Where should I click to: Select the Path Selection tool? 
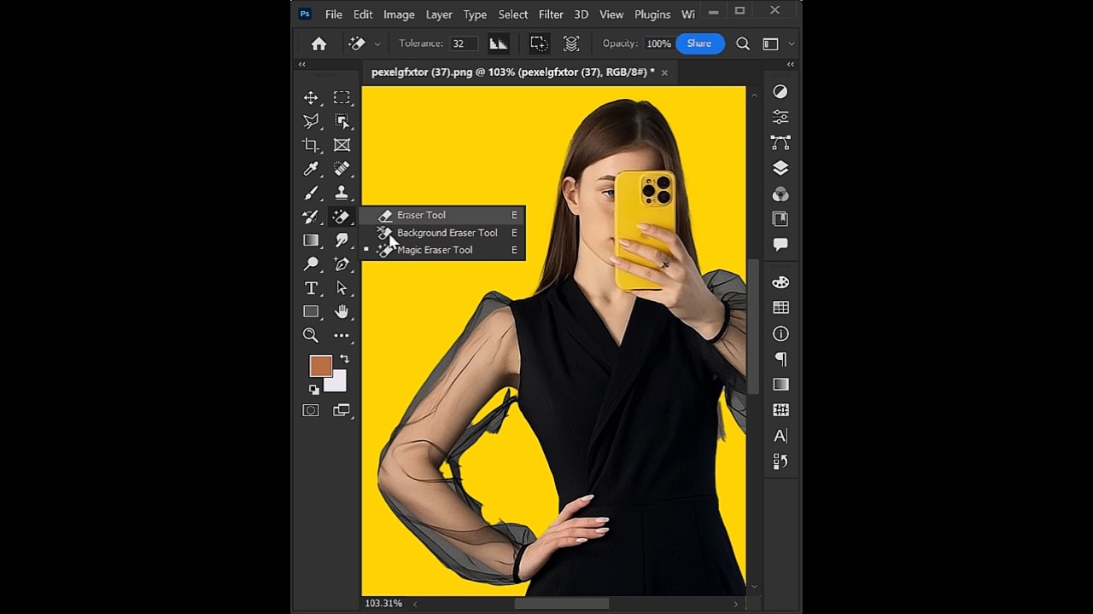click(342, 288)
